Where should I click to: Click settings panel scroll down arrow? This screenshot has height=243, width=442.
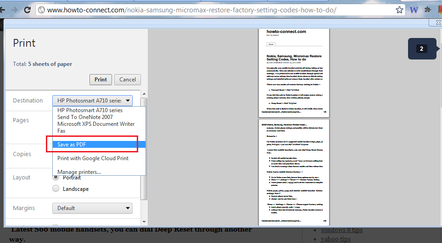tap(144, 222)
